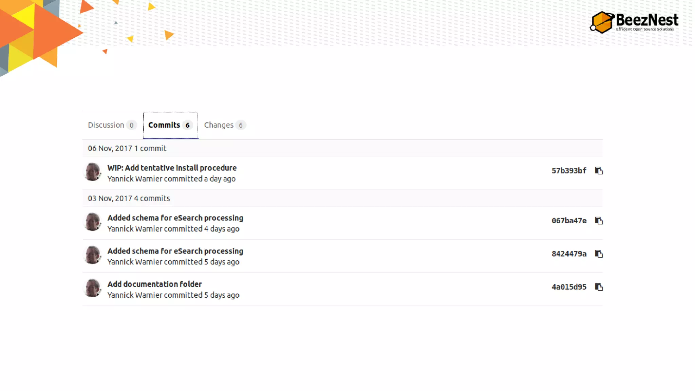Open eSearch schema commit 8424479a title
The image size is (695, 391).
[x=175, y=251]
